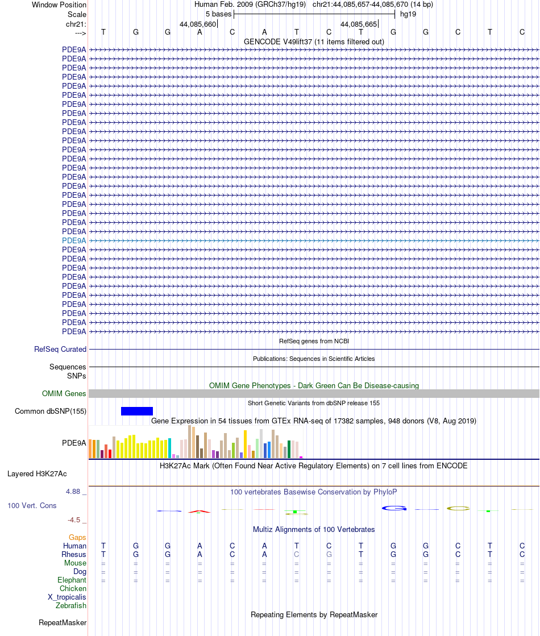Screen dimensions: 540x636
Task: Click the Elephant alignment row label
Action: pos(72,580)
